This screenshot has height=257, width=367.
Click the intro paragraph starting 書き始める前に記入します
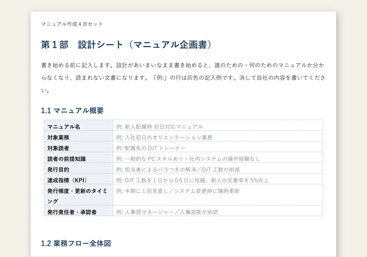tap(183, 78)
